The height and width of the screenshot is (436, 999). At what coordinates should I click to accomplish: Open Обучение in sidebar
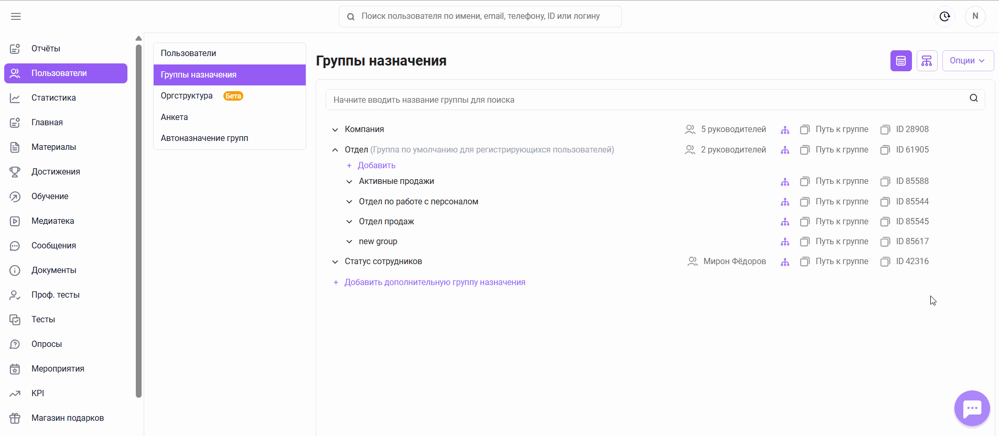(66, 197)
